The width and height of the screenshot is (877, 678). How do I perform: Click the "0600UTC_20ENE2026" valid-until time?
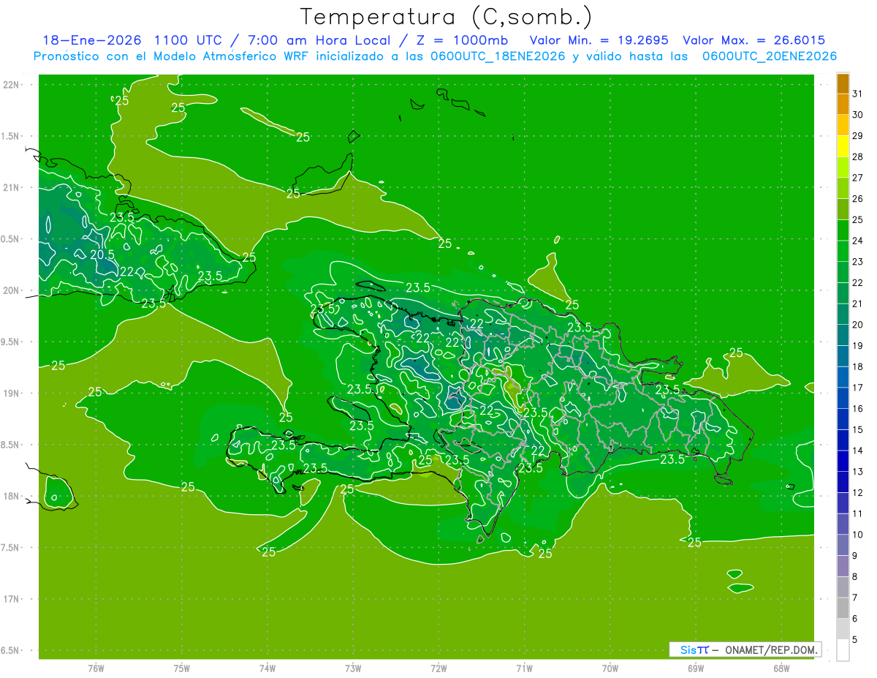(770, 56)
